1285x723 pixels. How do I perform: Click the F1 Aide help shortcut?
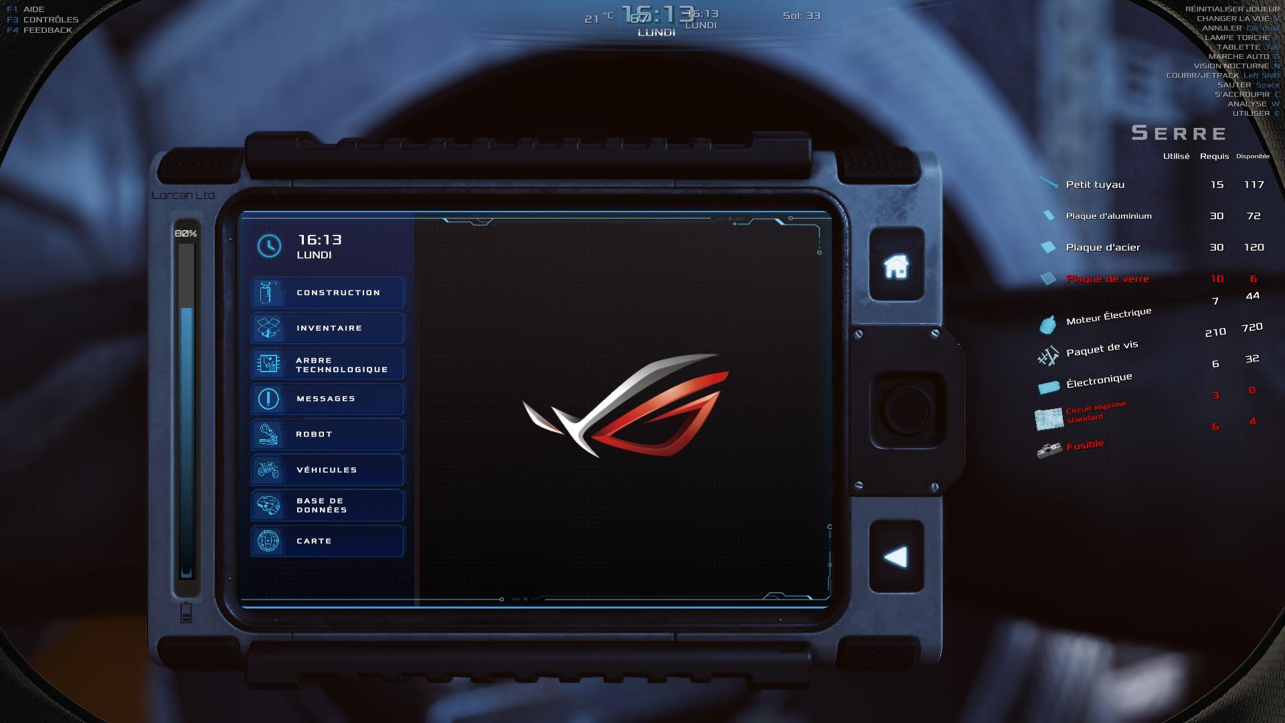pyautogui.click(x=25, y=9)
